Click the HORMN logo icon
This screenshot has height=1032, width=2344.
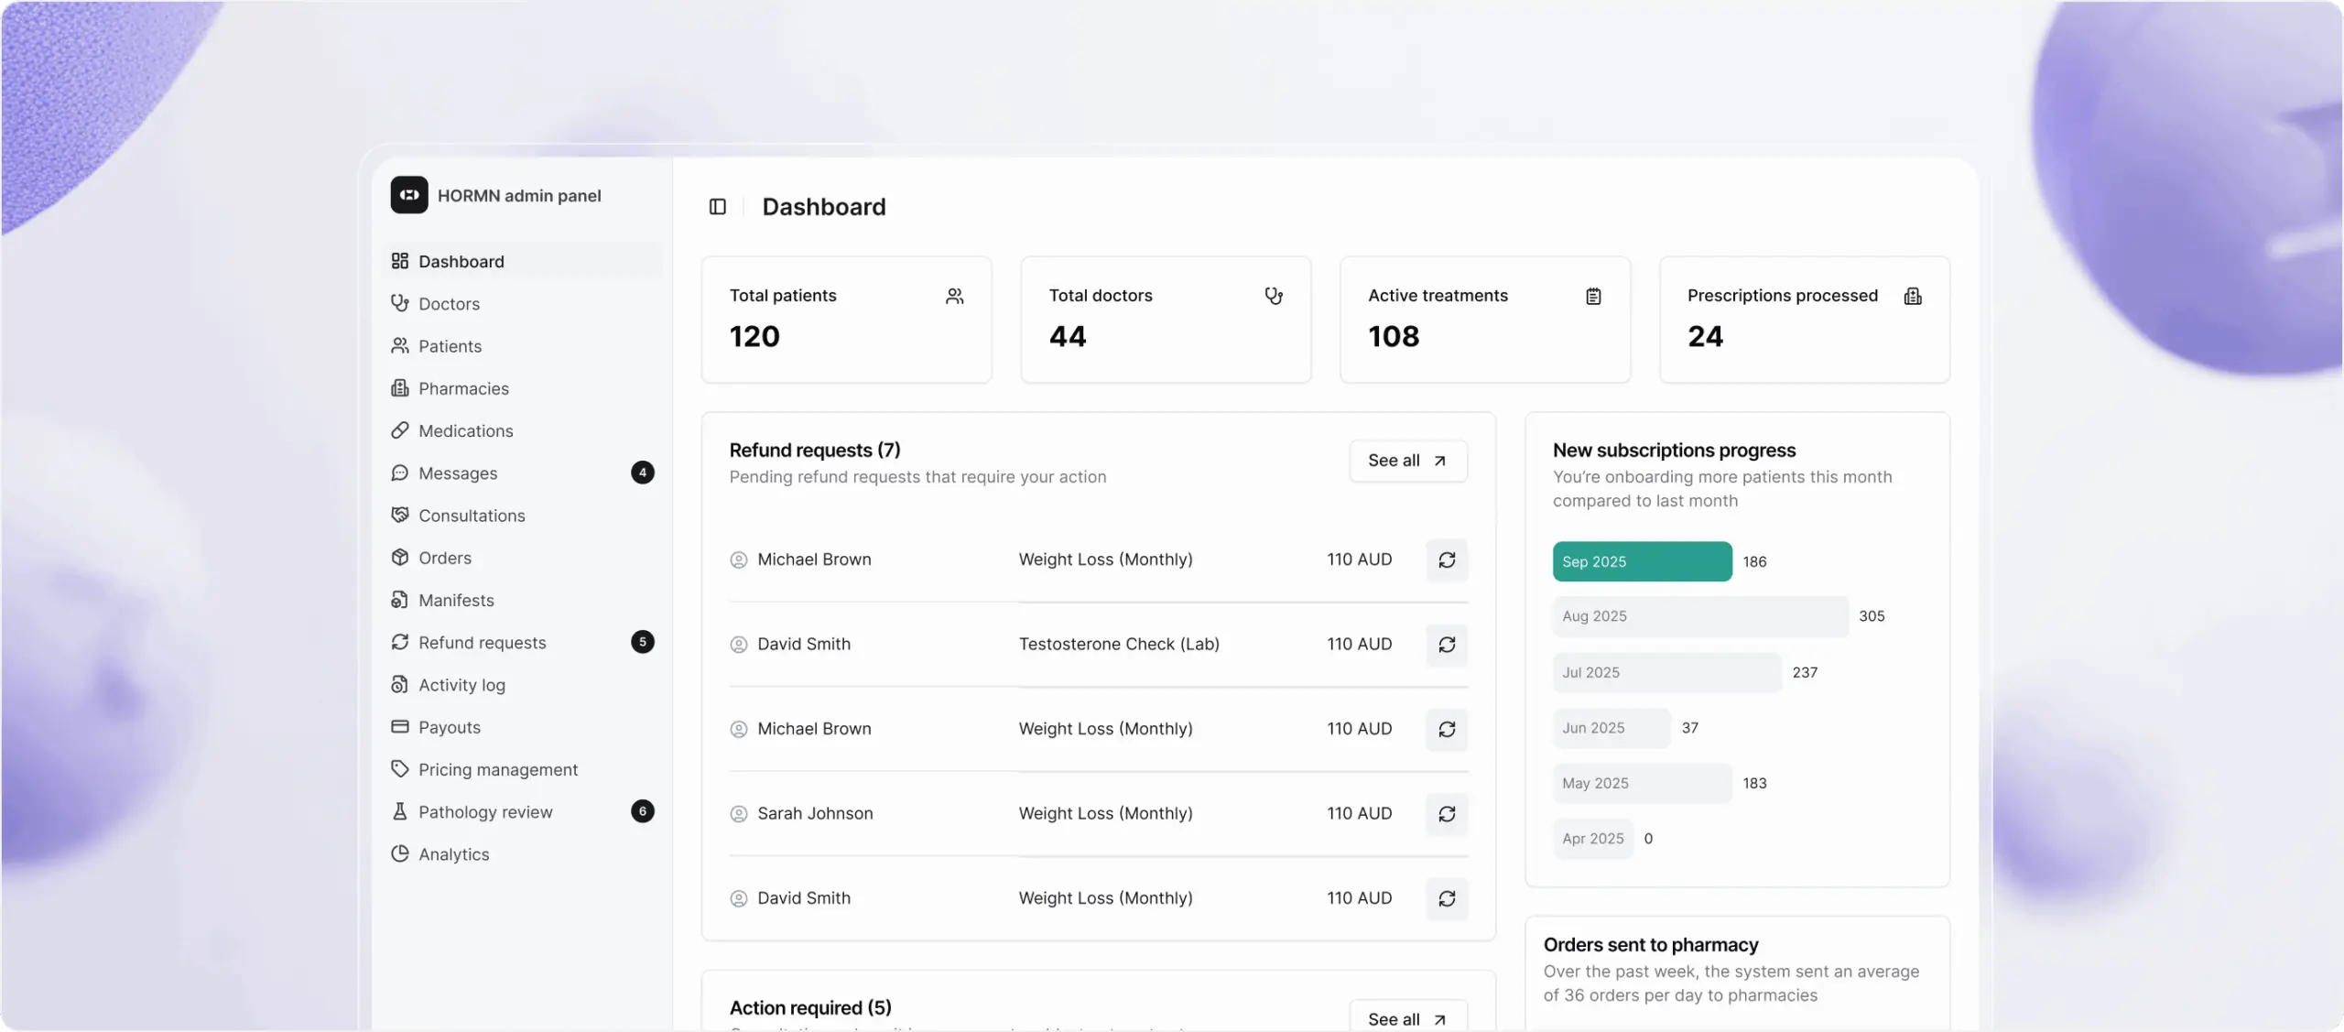(x=408, y=195)
